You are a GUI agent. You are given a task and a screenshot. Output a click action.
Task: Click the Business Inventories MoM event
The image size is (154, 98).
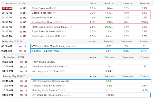click(x=46, y=36)
